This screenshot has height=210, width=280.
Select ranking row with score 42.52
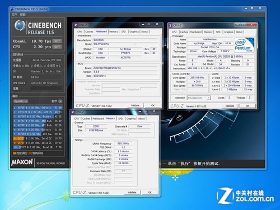(38, 116)
